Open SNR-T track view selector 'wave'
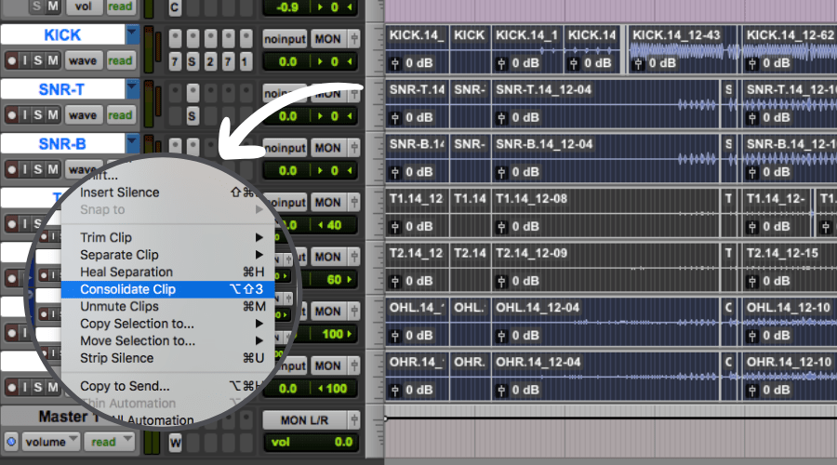The image size is (837, 465). (x=83, y=114)
